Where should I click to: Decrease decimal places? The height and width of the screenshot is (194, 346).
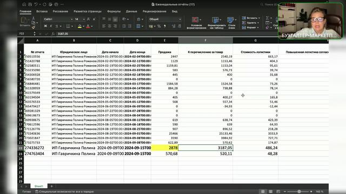(x=179, y=26)
